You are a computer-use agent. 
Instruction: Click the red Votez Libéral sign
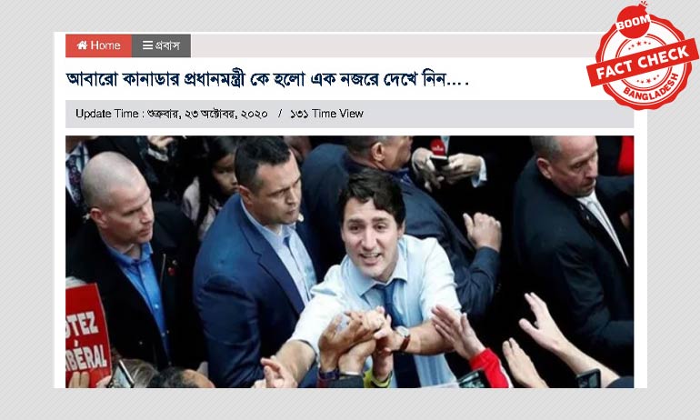(87, 334)
